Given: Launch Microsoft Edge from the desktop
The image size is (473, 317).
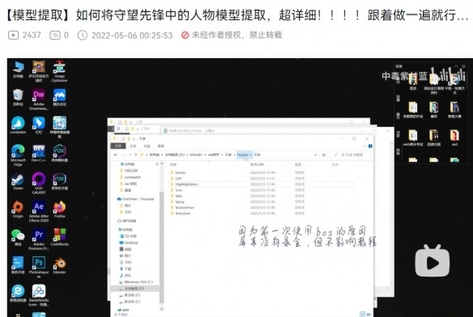Looking at the screenshot, I should coord(18,155).
